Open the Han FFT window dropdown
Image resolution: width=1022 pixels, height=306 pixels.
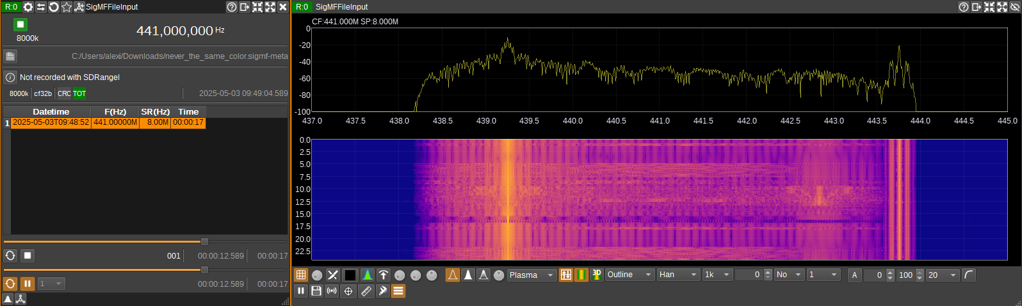point(678,275)
